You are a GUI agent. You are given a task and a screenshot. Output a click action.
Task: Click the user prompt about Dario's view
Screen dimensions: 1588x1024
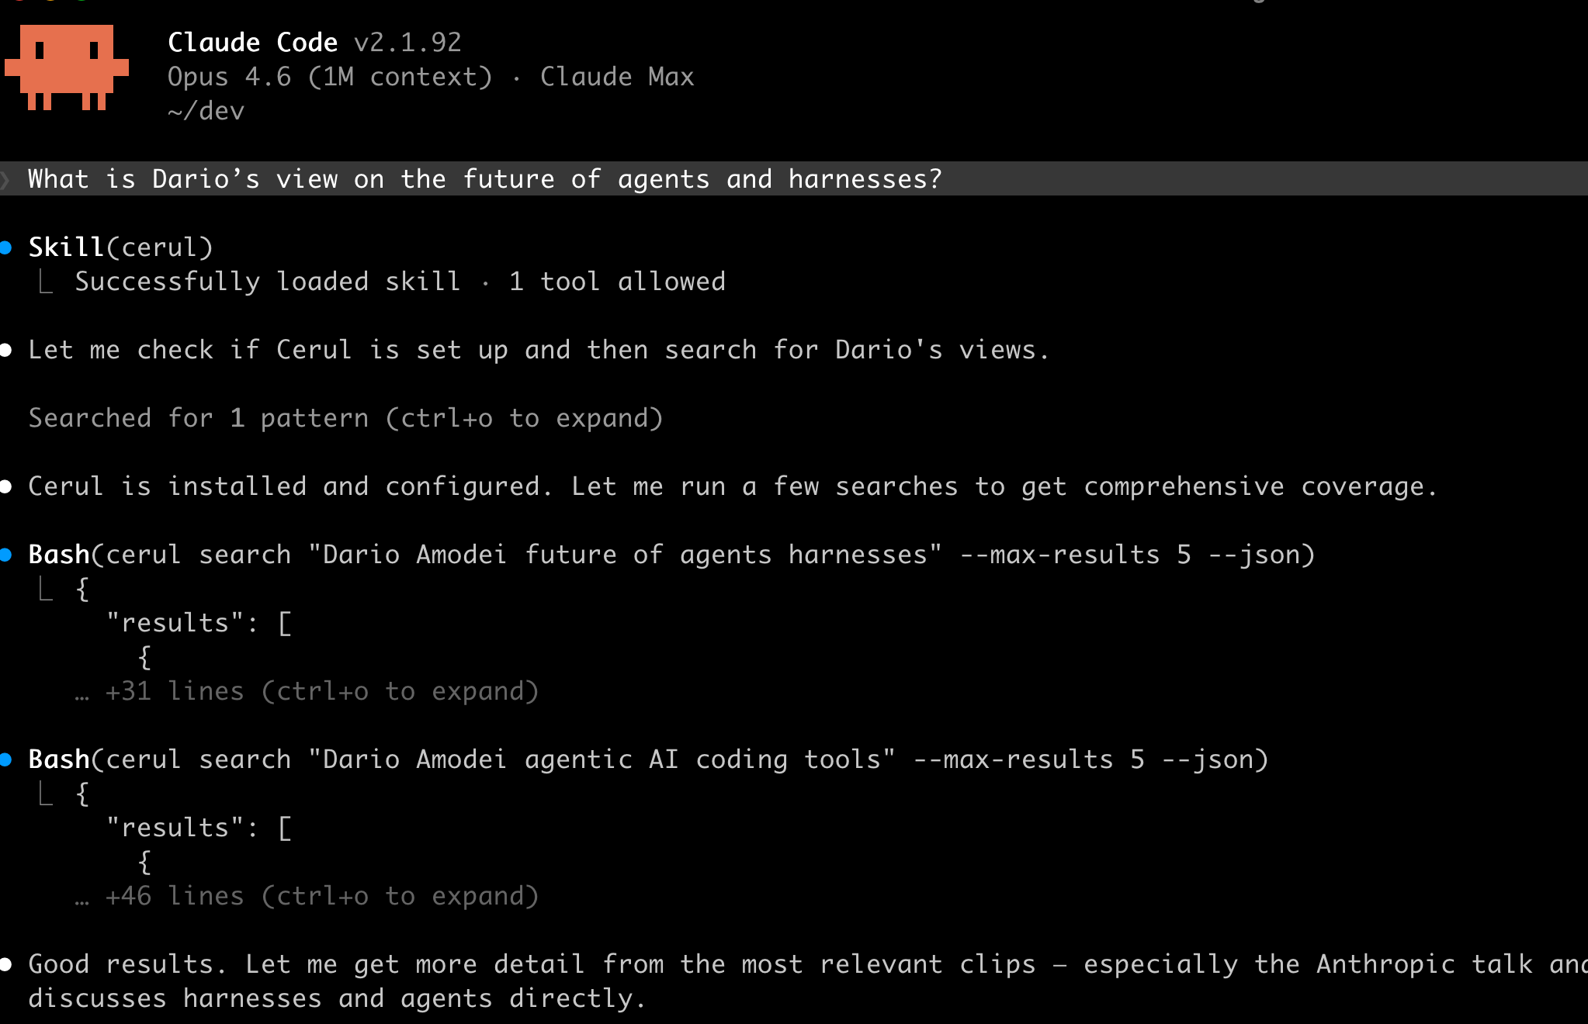coord(485,180)
